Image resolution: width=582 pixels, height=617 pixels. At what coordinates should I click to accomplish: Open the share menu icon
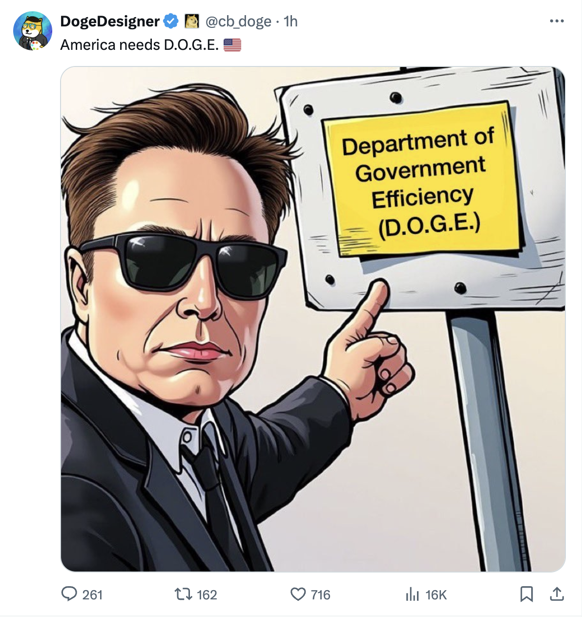tap(557, 594)
